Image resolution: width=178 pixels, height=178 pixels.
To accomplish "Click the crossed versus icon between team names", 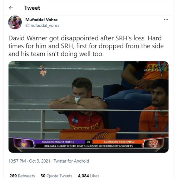I will [88, 142].
